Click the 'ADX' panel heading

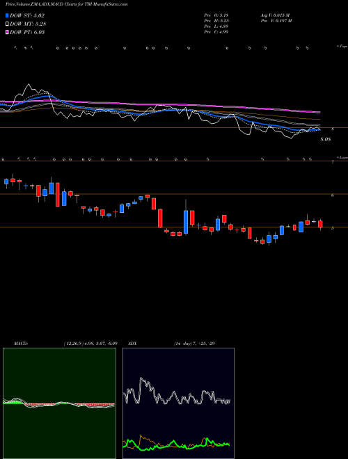(133, 344)
